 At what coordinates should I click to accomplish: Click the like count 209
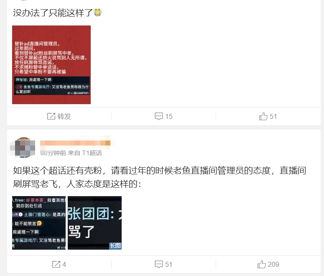[x=273, y=264]
